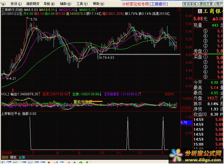Click the 选股:0.00 value
The height and width of the screenshot is (164, 224).
(x=29, y=114)
